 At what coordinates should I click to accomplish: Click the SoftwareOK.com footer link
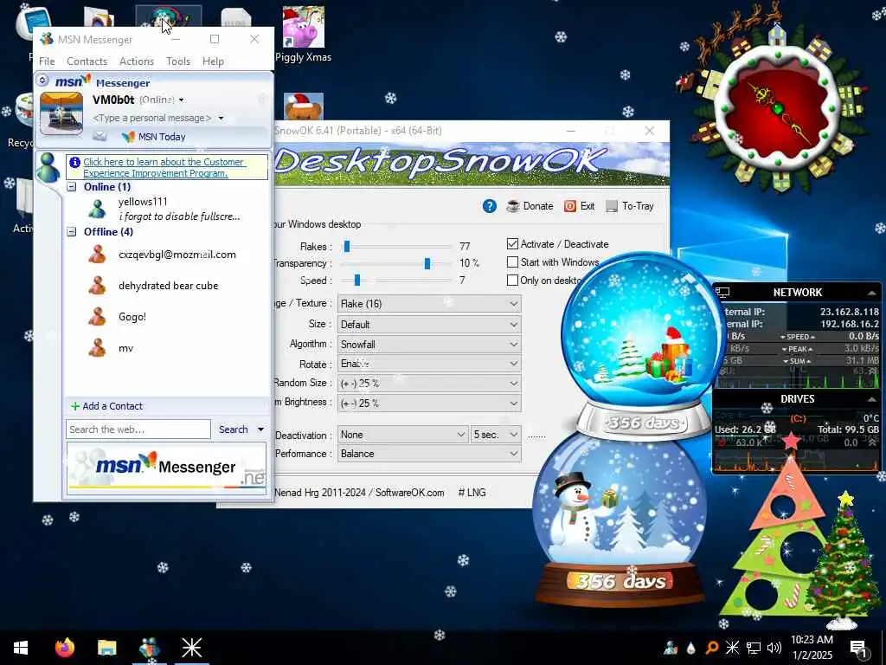click(x=409, y=493)
